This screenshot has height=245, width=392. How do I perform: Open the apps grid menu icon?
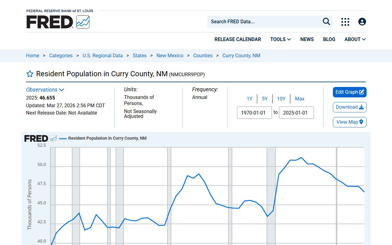345,22
